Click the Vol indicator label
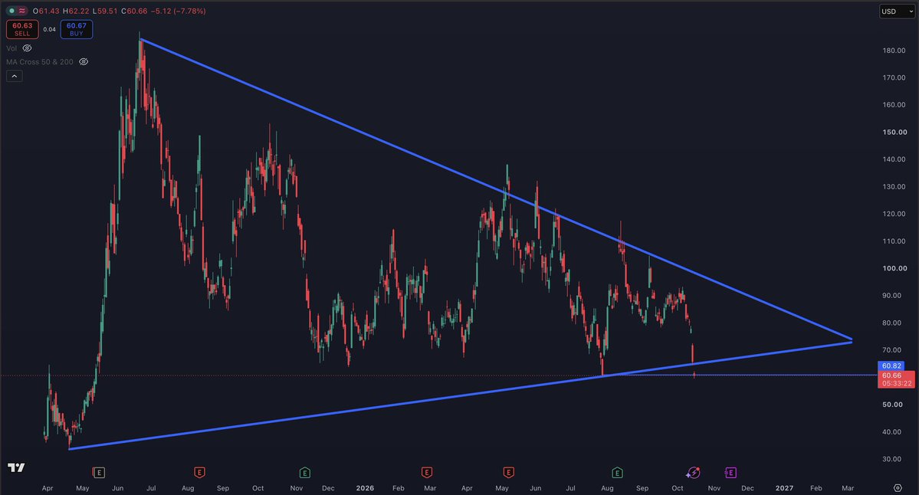919x495 pixels. [11, 48]
